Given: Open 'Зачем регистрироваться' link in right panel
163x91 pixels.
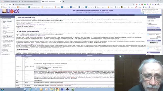Looking at the screenshot, I should [153, 24].
